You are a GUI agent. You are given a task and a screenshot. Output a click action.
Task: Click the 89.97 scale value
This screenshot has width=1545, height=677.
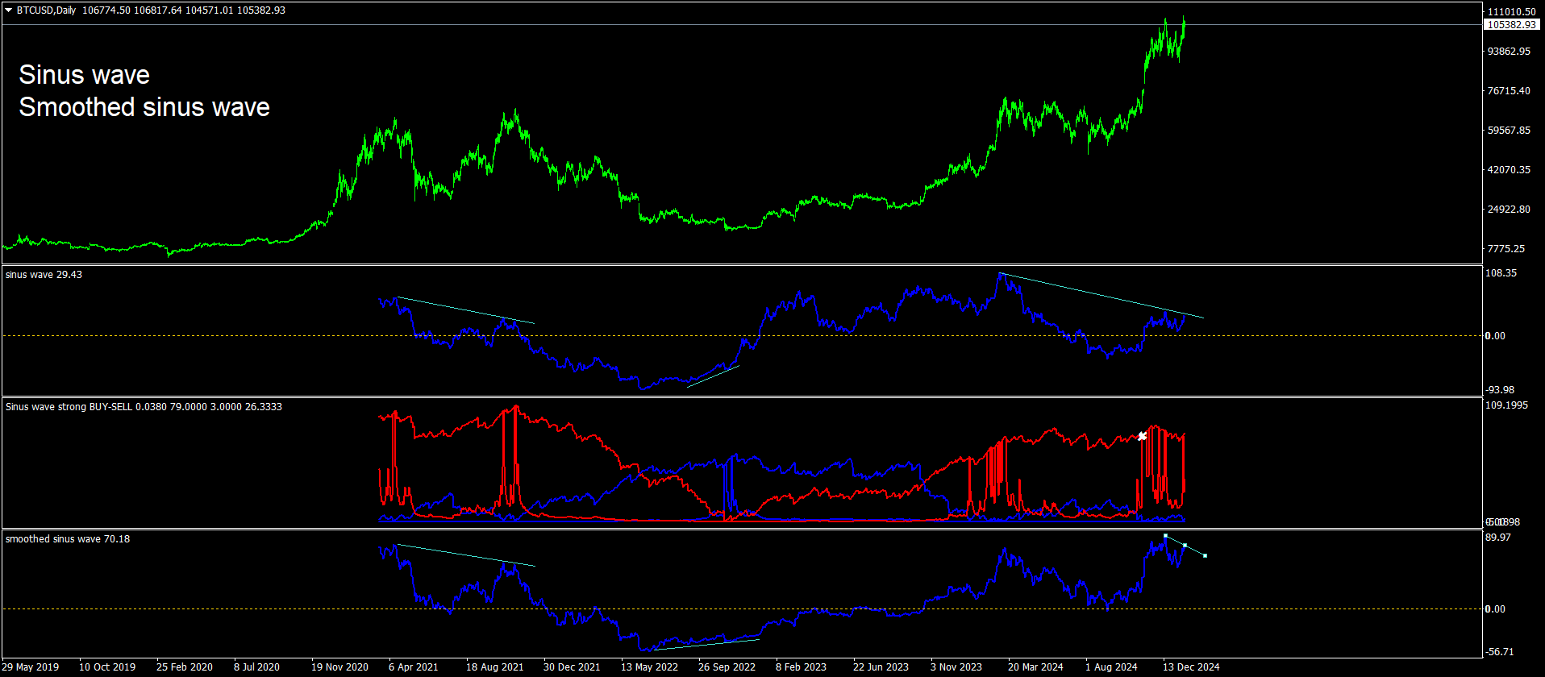[1498, 538]
